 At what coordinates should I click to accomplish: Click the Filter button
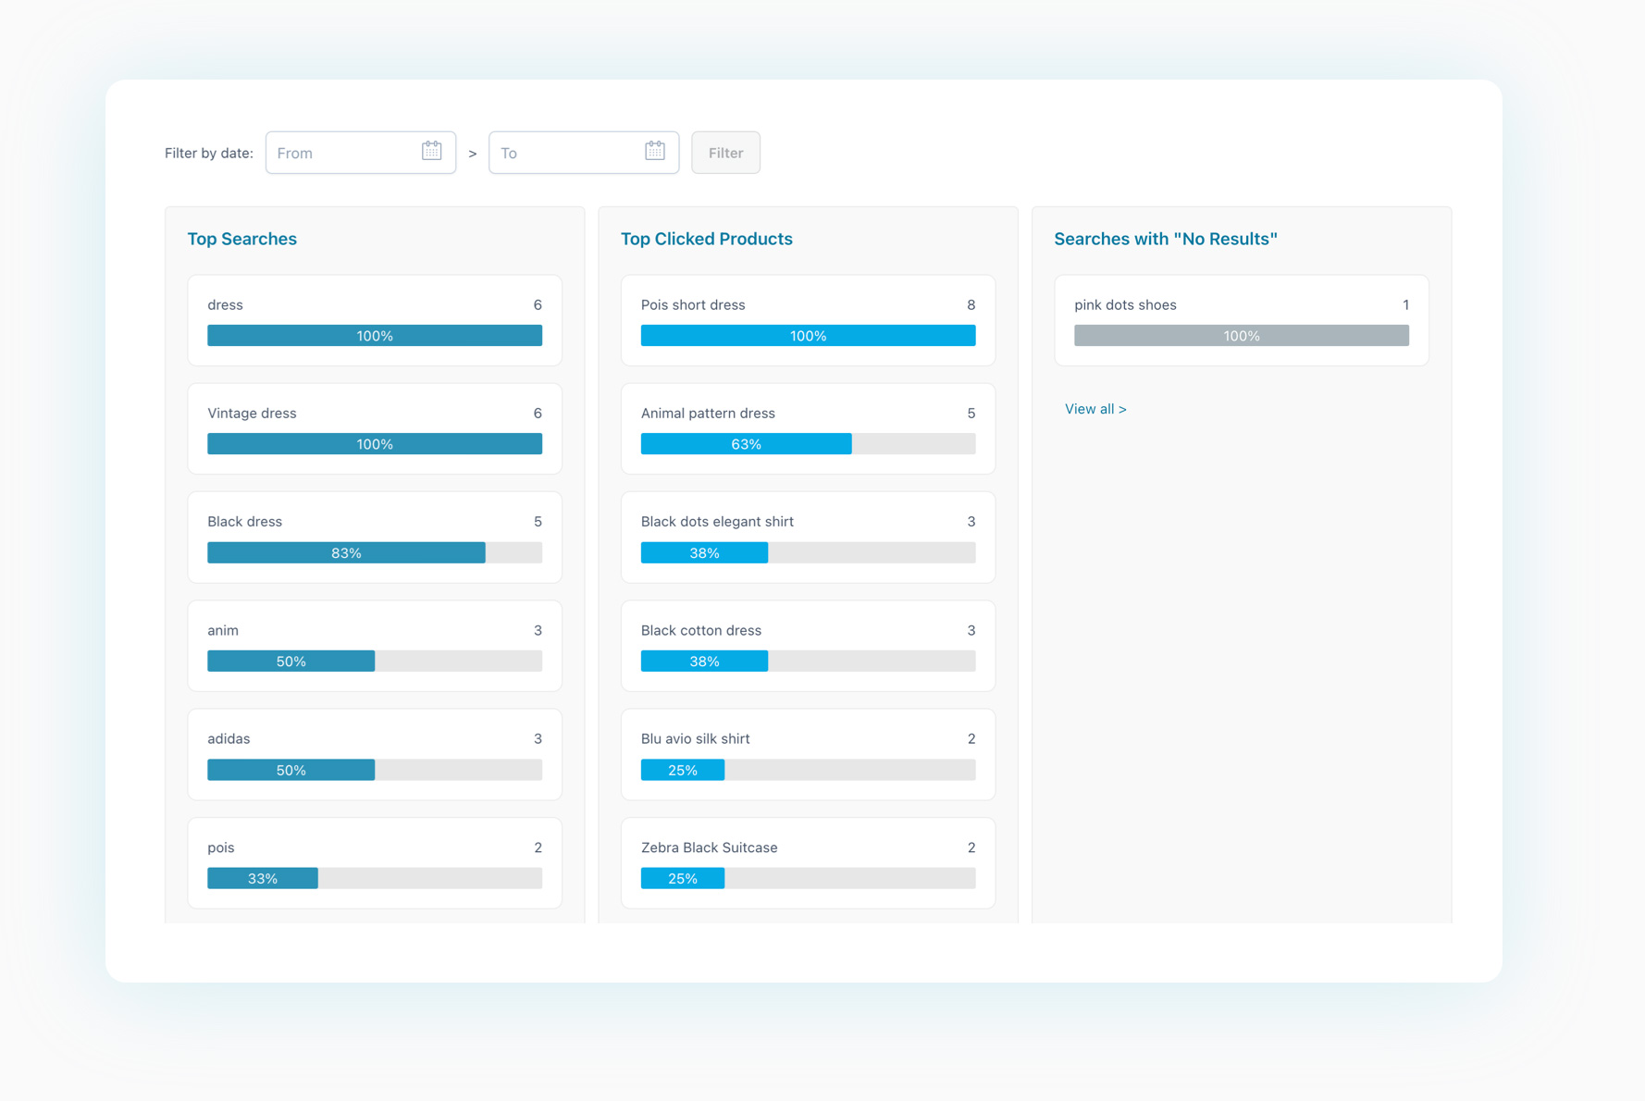[725, 152]
